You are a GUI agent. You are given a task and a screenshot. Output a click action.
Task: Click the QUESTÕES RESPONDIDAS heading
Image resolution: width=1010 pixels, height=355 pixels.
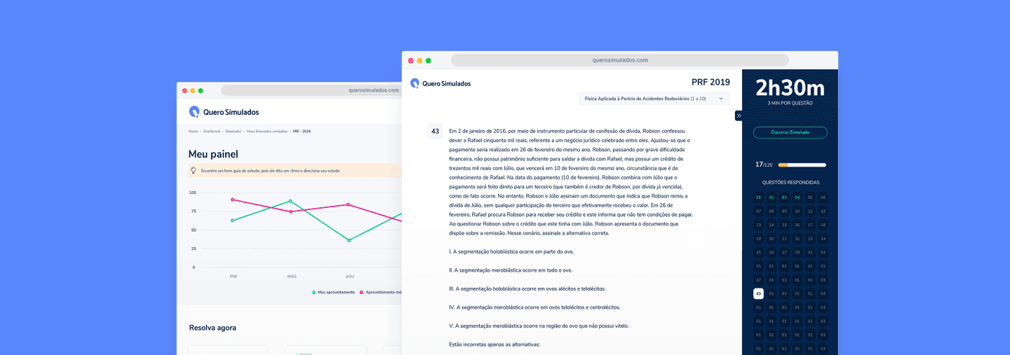pos(790,183)
